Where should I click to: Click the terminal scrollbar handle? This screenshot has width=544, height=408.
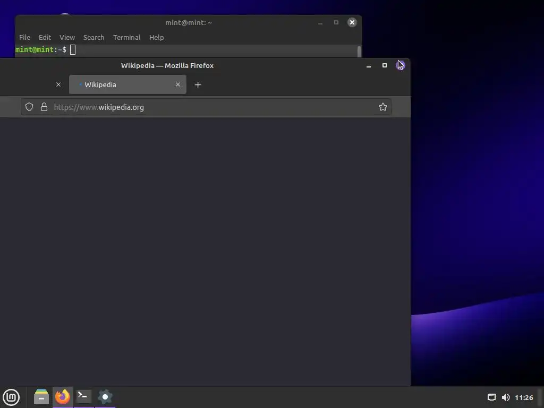point(359,52)
